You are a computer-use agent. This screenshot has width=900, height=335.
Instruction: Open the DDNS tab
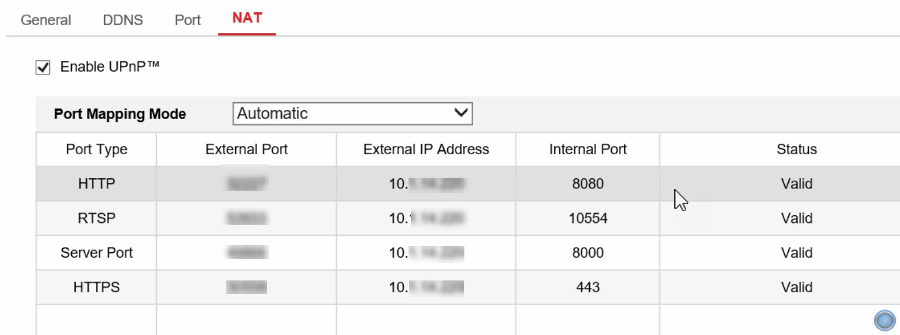point(123,20)
